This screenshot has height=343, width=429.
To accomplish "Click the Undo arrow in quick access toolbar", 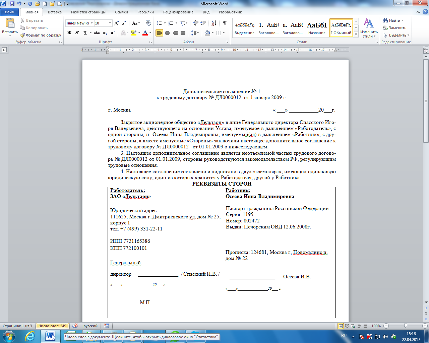I will [x=19, y=4].
